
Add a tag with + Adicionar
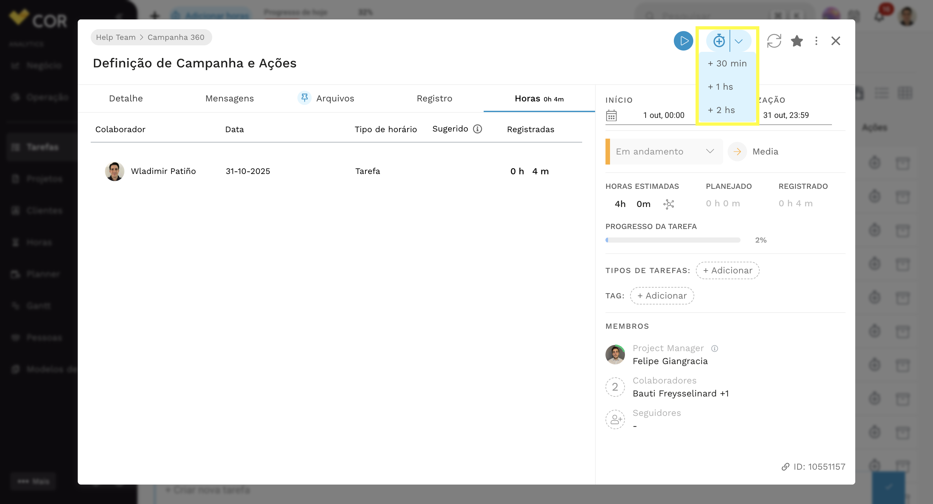[x=662, y=296]
